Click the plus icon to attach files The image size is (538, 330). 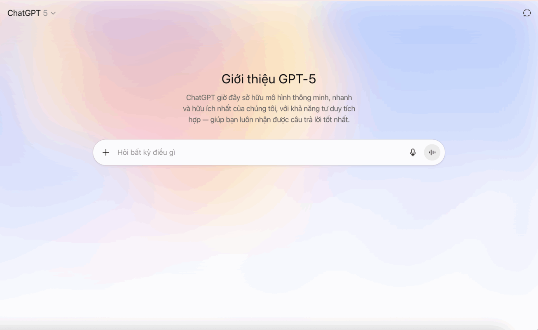click(x=106, y=153)
